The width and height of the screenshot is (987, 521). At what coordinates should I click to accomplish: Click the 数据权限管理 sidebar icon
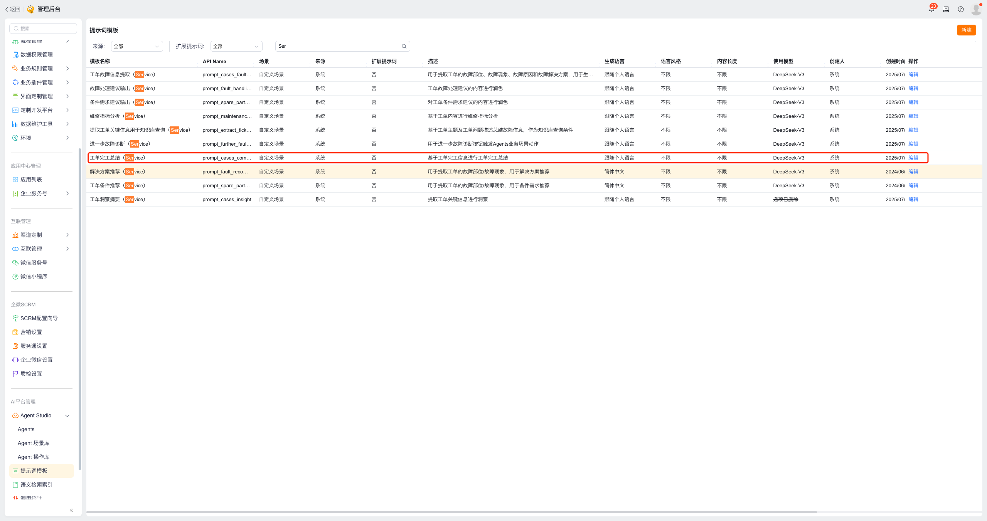[x=15, y=55]
